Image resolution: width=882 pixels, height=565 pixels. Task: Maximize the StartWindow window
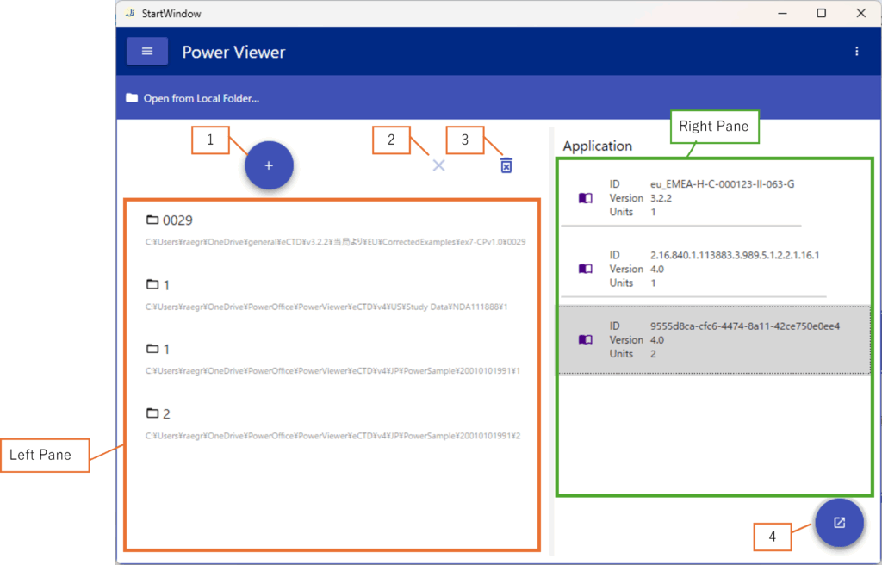[x=821, y=13]
